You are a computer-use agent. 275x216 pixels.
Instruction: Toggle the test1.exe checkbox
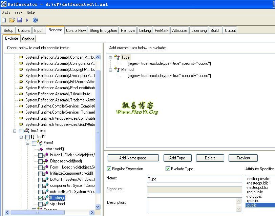click(x=21, y=131)
